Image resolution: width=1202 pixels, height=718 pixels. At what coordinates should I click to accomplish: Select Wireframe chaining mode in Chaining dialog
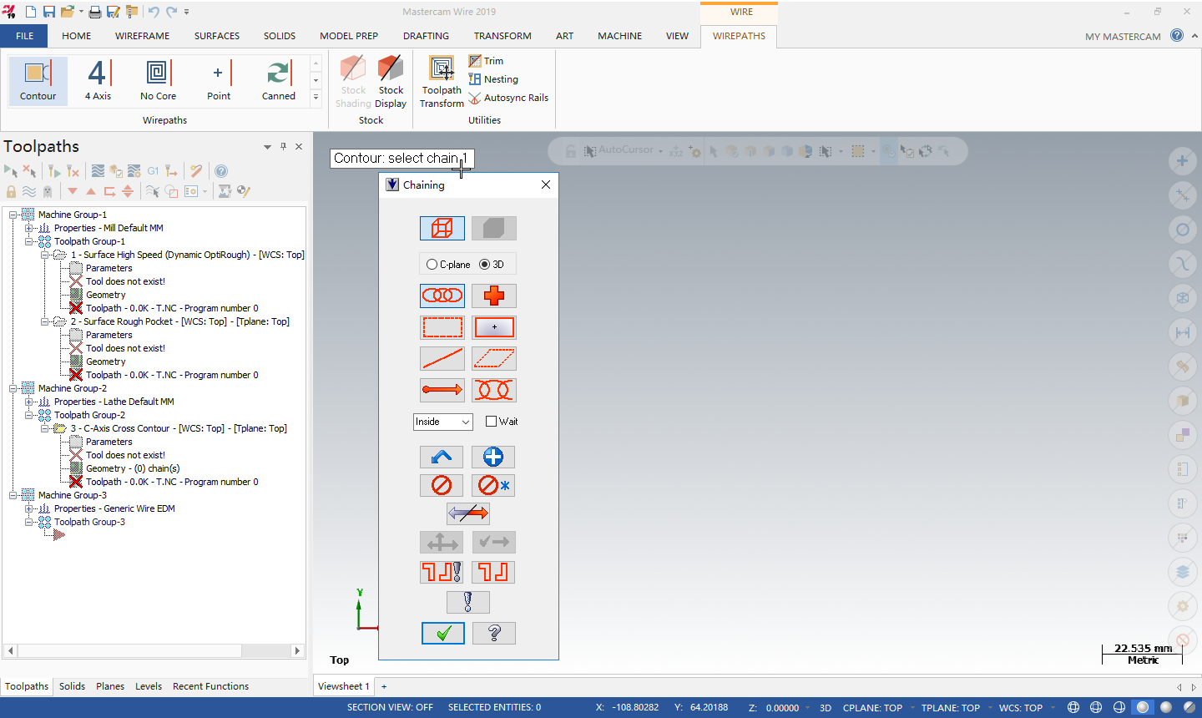pyautogui.click(x=442, y=228)
